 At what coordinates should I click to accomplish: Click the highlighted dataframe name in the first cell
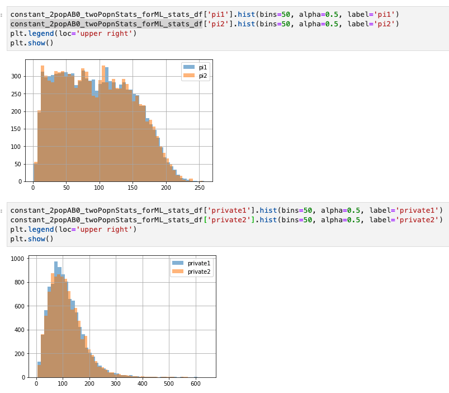106,24
